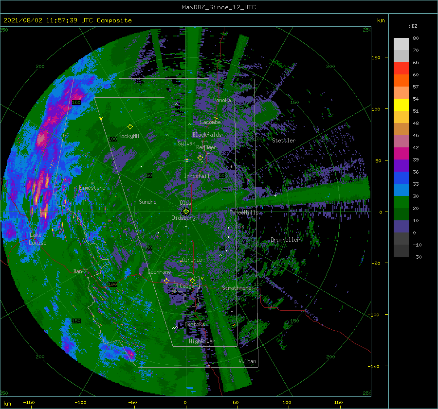
Task: Click the yellow diamond marker beside RockyMH
Action: (x=130, y=127)
